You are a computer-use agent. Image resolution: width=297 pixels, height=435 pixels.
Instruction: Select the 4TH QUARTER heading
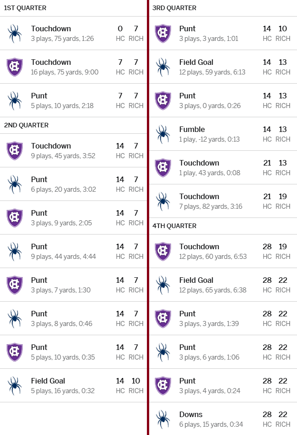[174, 226]
